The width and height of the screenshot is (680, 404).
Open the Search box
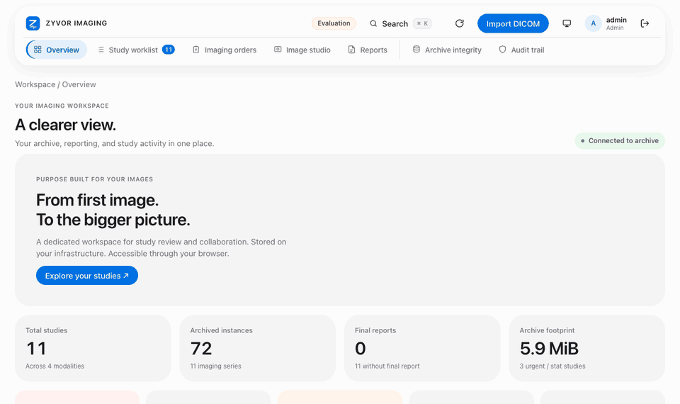[x=399, y=23]
